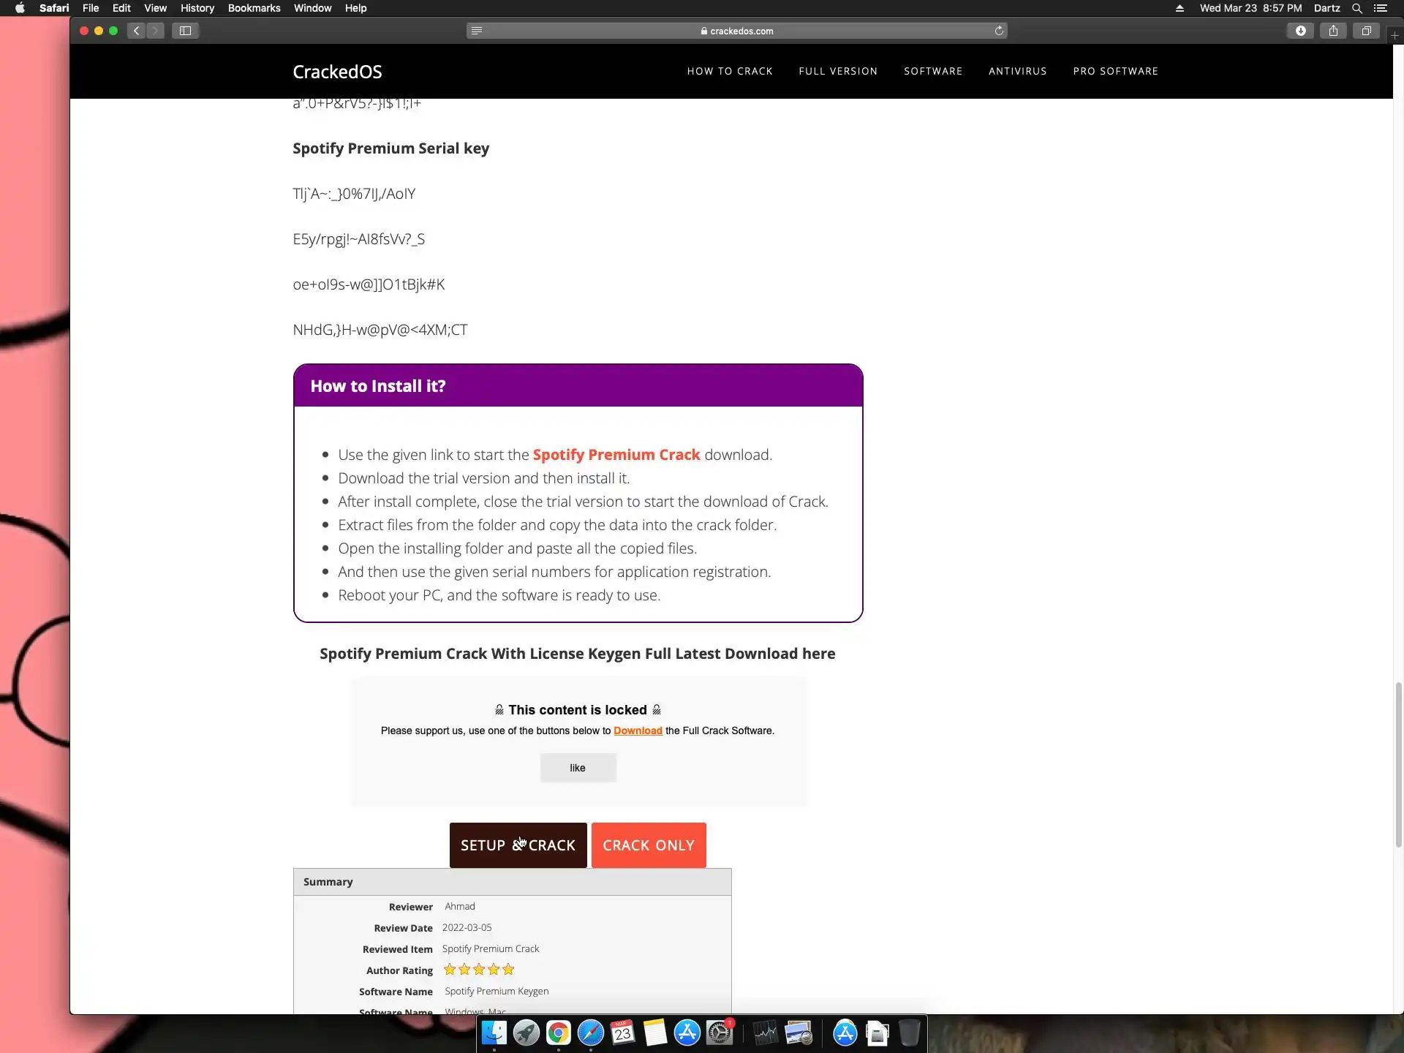The width and height of the screenshot is (1404, 1053).
Task: Open the History menu
Action: pos(197,8)
